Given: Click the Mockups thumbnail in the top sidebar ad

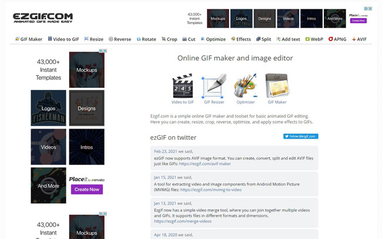Looking at the screenshot, I should pos(87,70).
